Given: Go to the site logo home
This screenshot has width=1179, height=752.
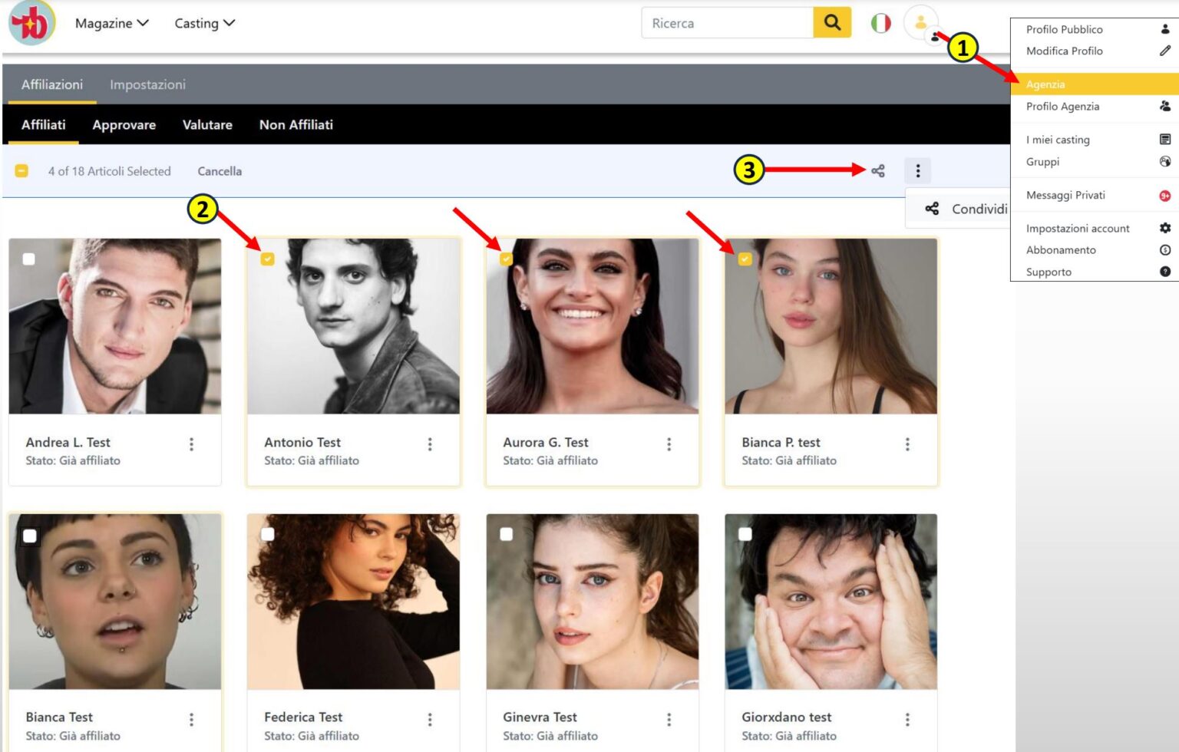Looking at the screenshot, I should (32, 23).
